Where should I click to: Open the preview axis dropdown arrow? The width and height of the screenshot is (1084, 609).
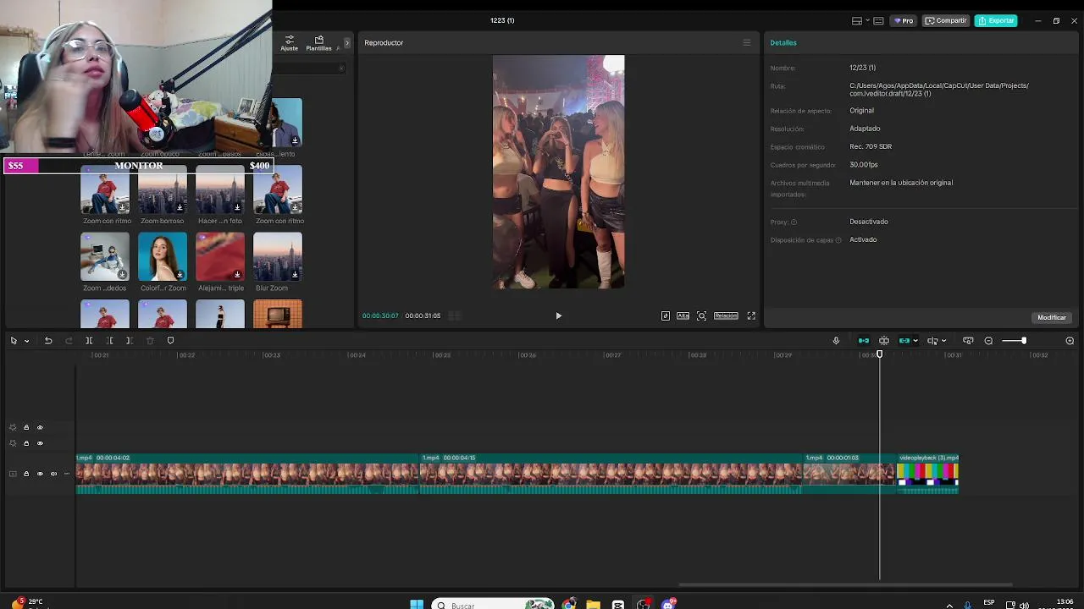pos(943,341)
